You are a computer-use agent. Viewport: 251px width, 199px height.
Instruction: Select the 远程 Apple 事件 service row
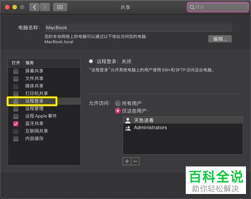[44, 116]
